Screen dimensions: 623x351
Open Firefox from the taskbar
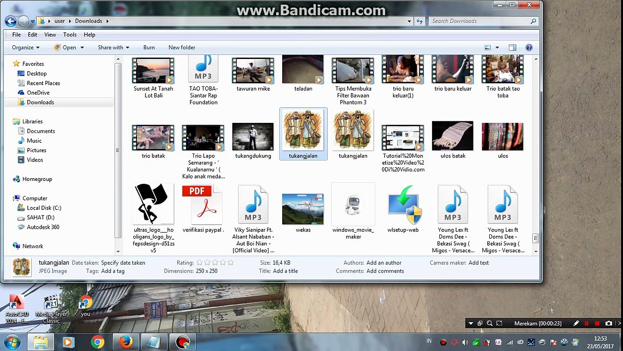click(x=126, y=342)
